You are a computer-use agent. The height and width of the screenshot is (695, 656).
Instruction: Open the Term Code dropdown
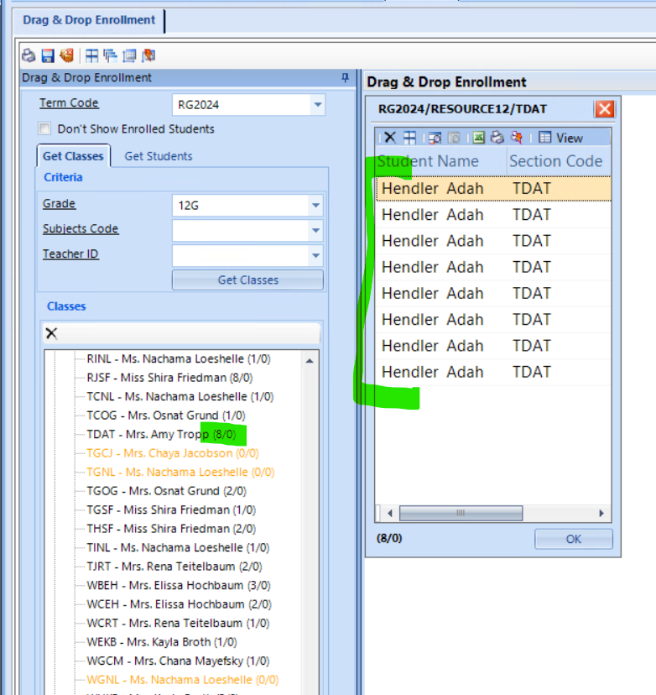318,105
